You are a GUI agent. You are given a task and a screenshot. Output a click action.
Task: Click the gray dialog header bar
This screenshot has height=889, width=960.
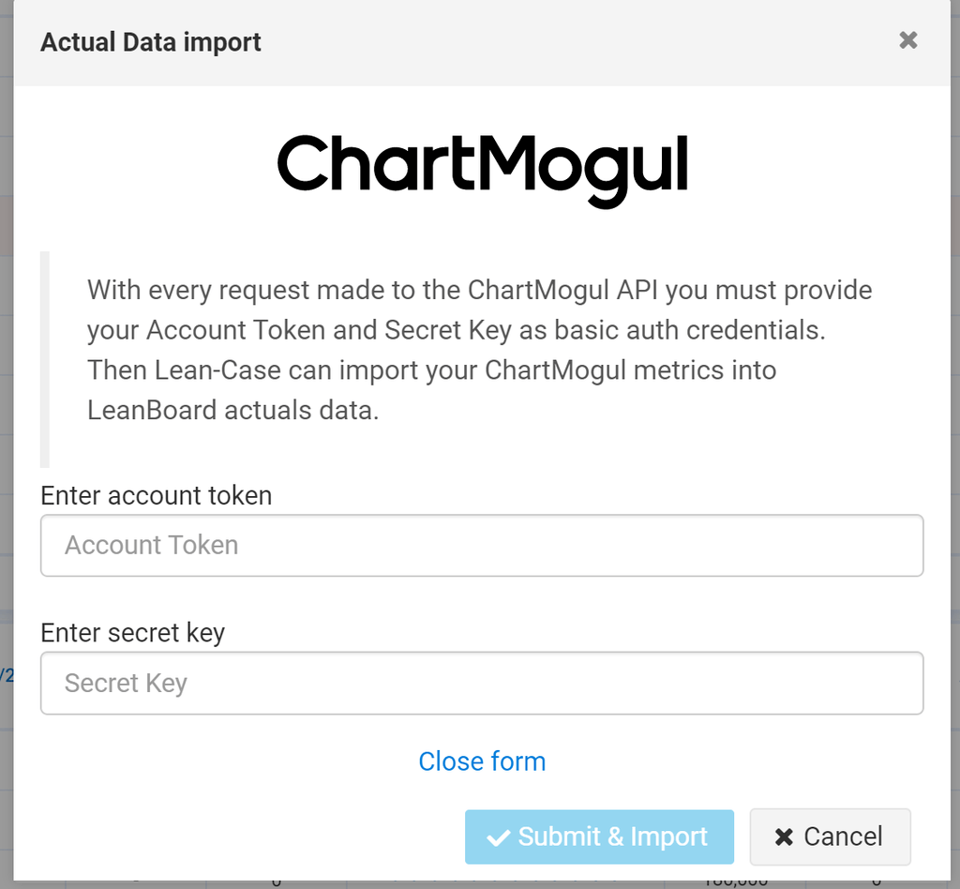pyautogui.click(x=562, y=42)
